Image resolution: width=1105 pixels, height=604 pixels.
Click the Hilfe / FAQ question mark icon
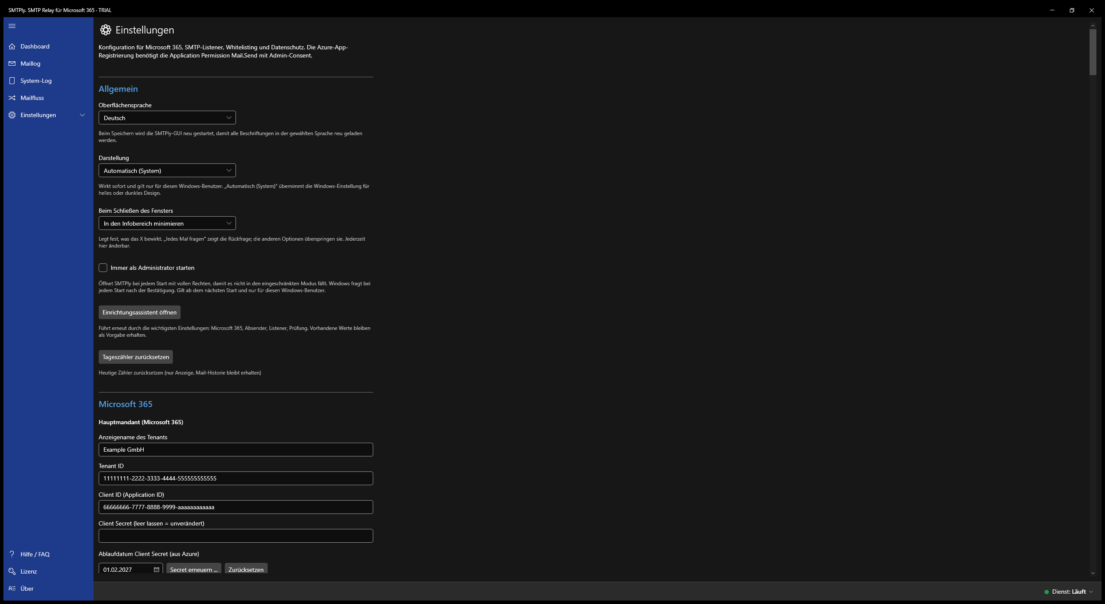click(12, 554)
